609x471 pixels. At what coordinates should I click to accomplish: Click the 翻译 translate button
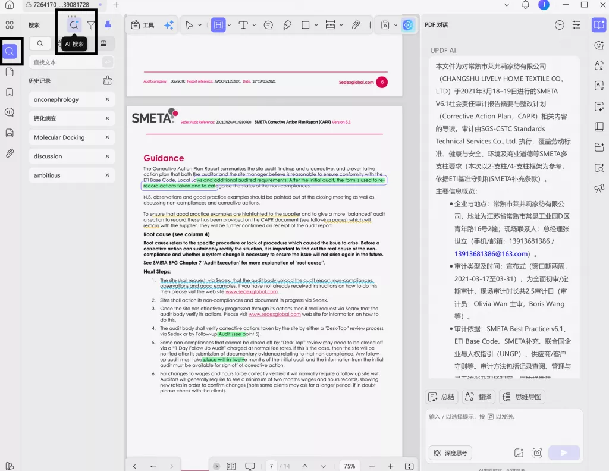click(478, 397)
